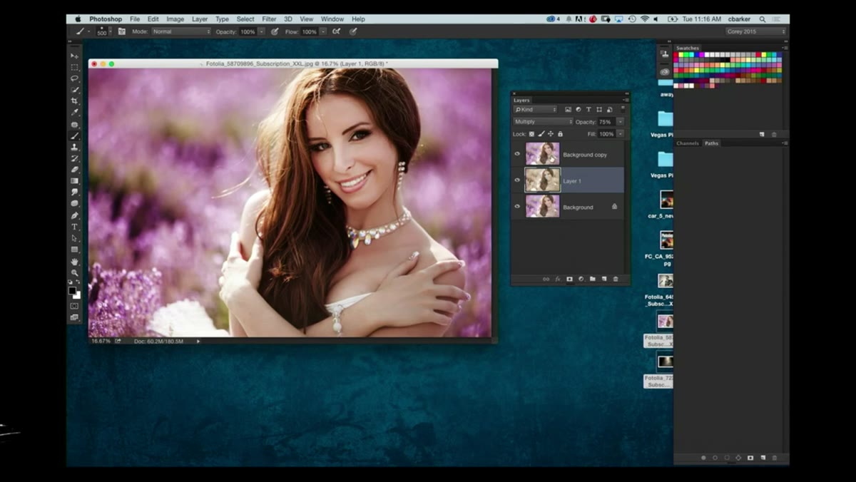856x482 pixels.
Task: Filter for pixel layers icon
Action: coord(568,110)
